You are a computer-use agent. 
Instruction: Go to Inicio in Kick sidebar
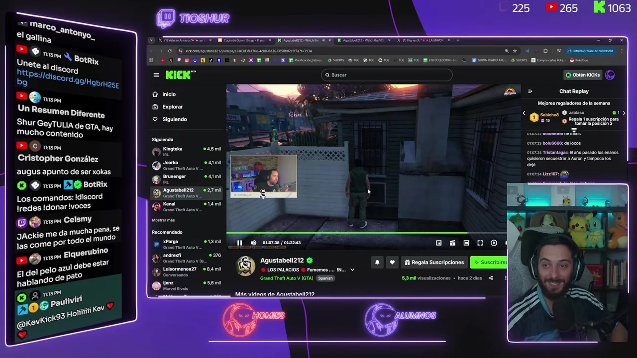[x=169, y=94]
